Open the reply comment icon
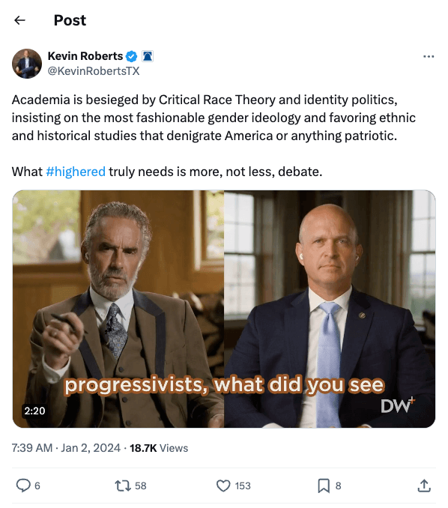The width and height of the screenshot is (448, 508). point(23,486)
